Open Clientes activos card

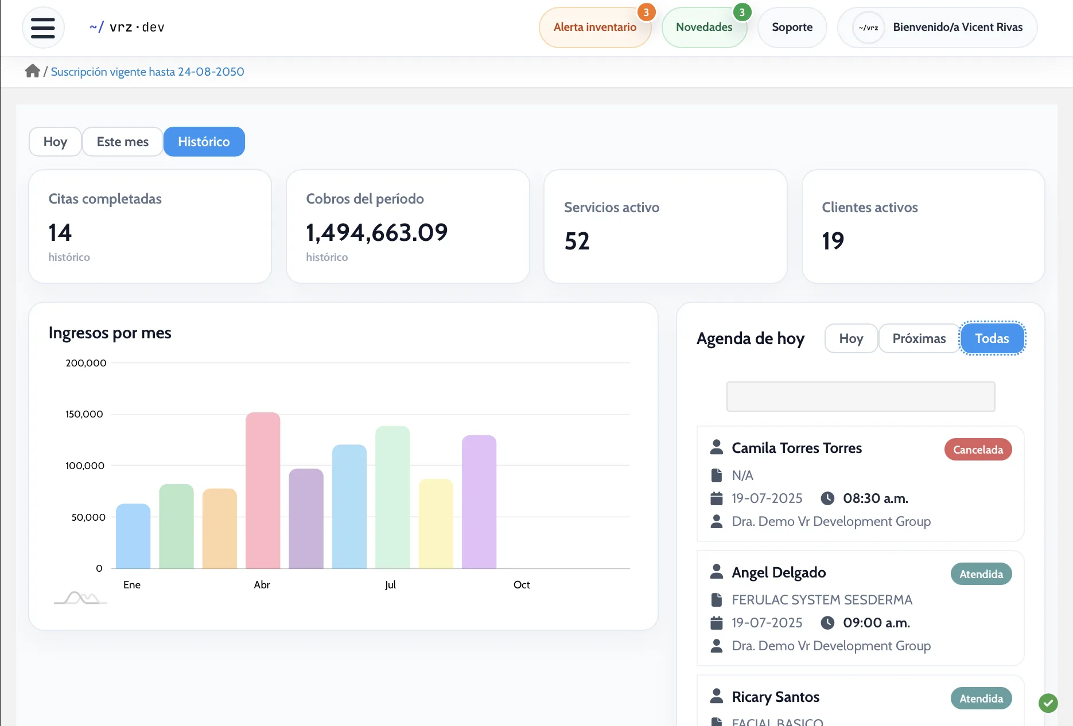click(923, 227)
